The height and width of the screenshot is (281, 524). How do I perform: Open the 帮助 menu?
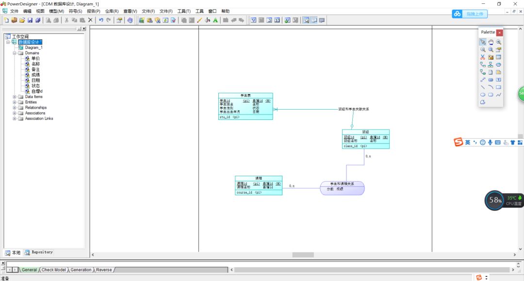coord(225,11)
